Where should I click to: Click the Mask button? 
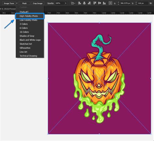tap(24, 3)
